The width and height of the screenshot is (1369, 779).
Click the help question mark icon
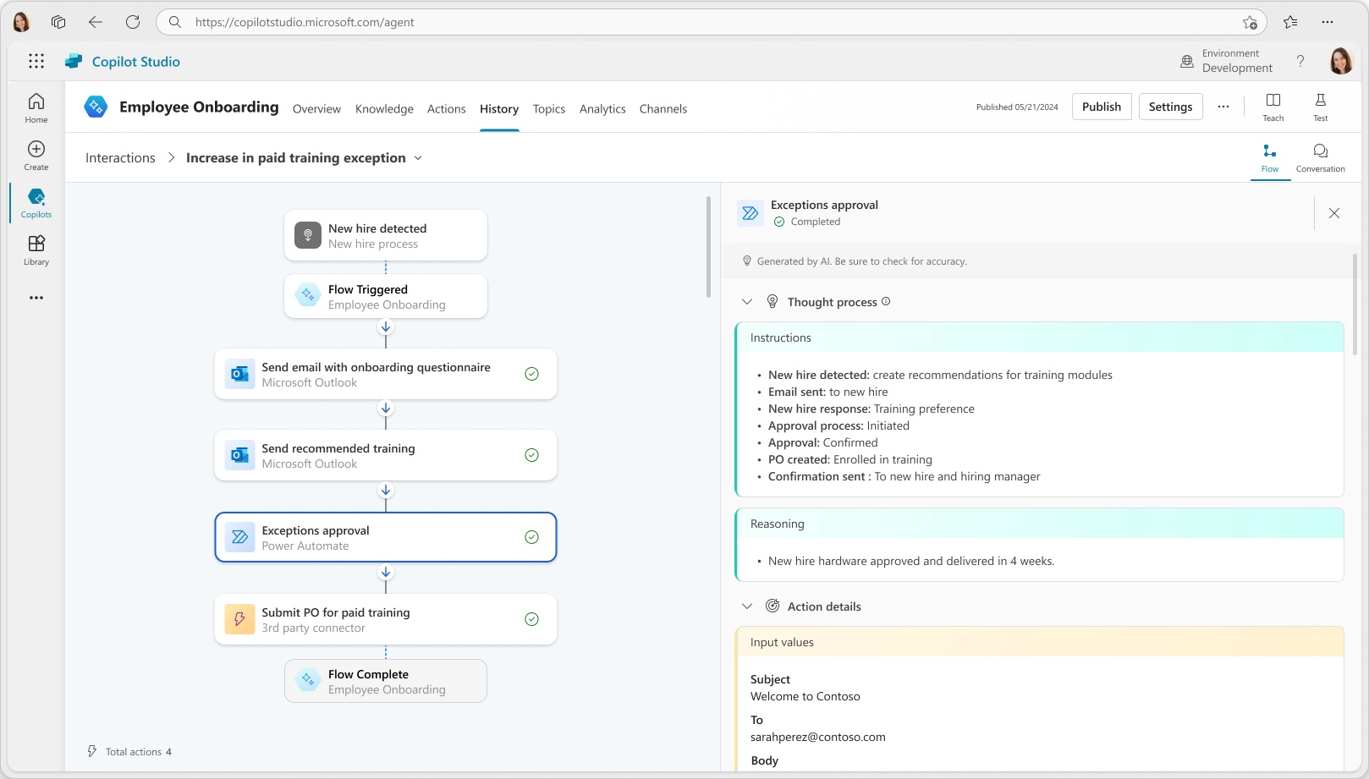[1300, 61]
